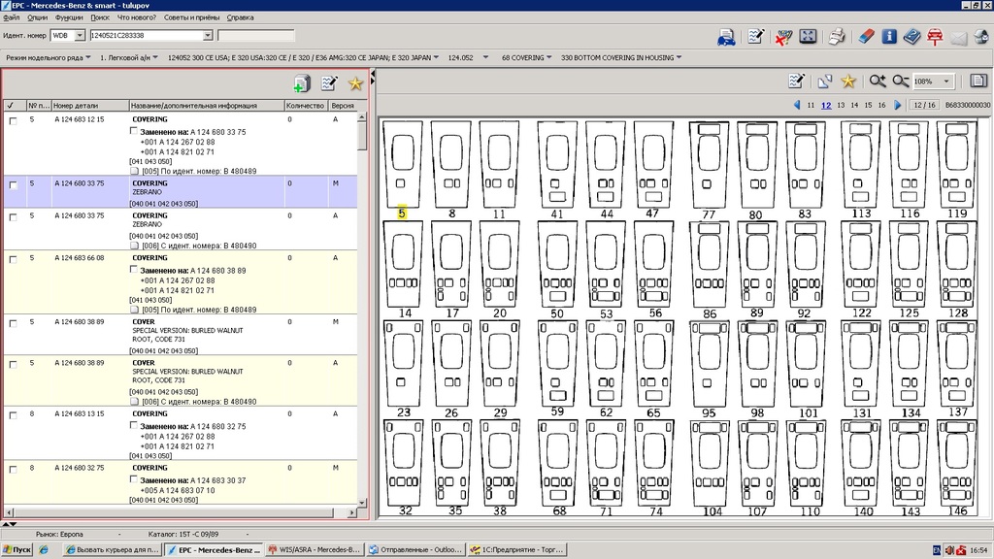Open notes icon above parts list
The image size is (994, 559).
point(329,83)
